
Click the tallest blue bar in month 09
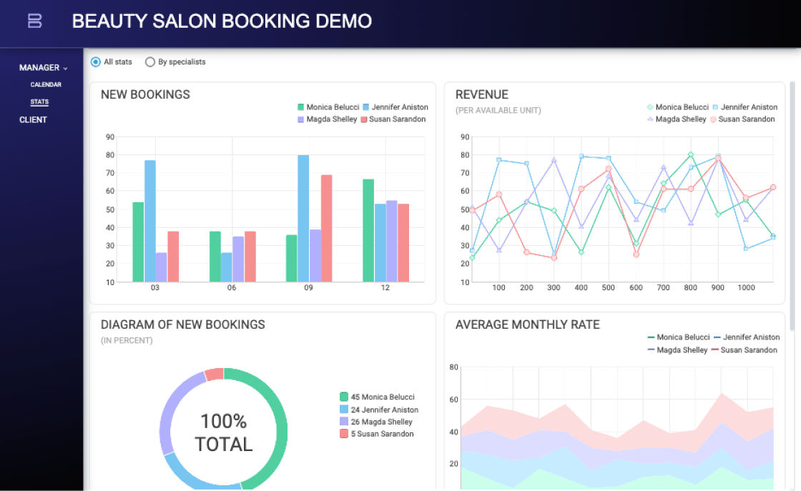tap(303, 218)
